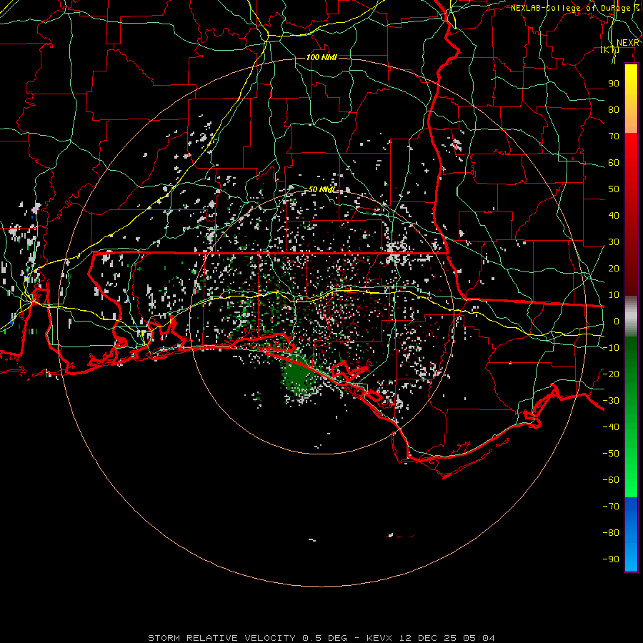Click the 20 value on the velocity scale

[614, 269]
